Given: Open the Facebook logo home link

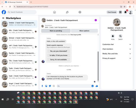Looking at the screenshot, I should pyautogui.click(x=4, y=12).
